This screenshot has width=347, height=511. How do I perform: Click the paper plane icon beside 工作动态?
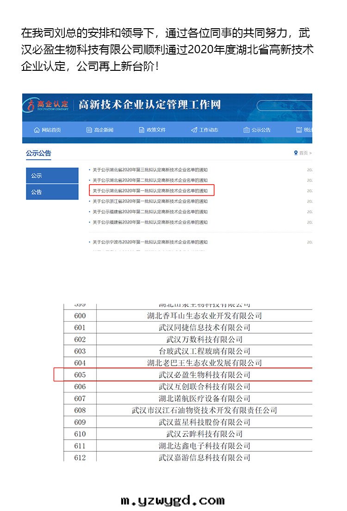coord(194,130)
